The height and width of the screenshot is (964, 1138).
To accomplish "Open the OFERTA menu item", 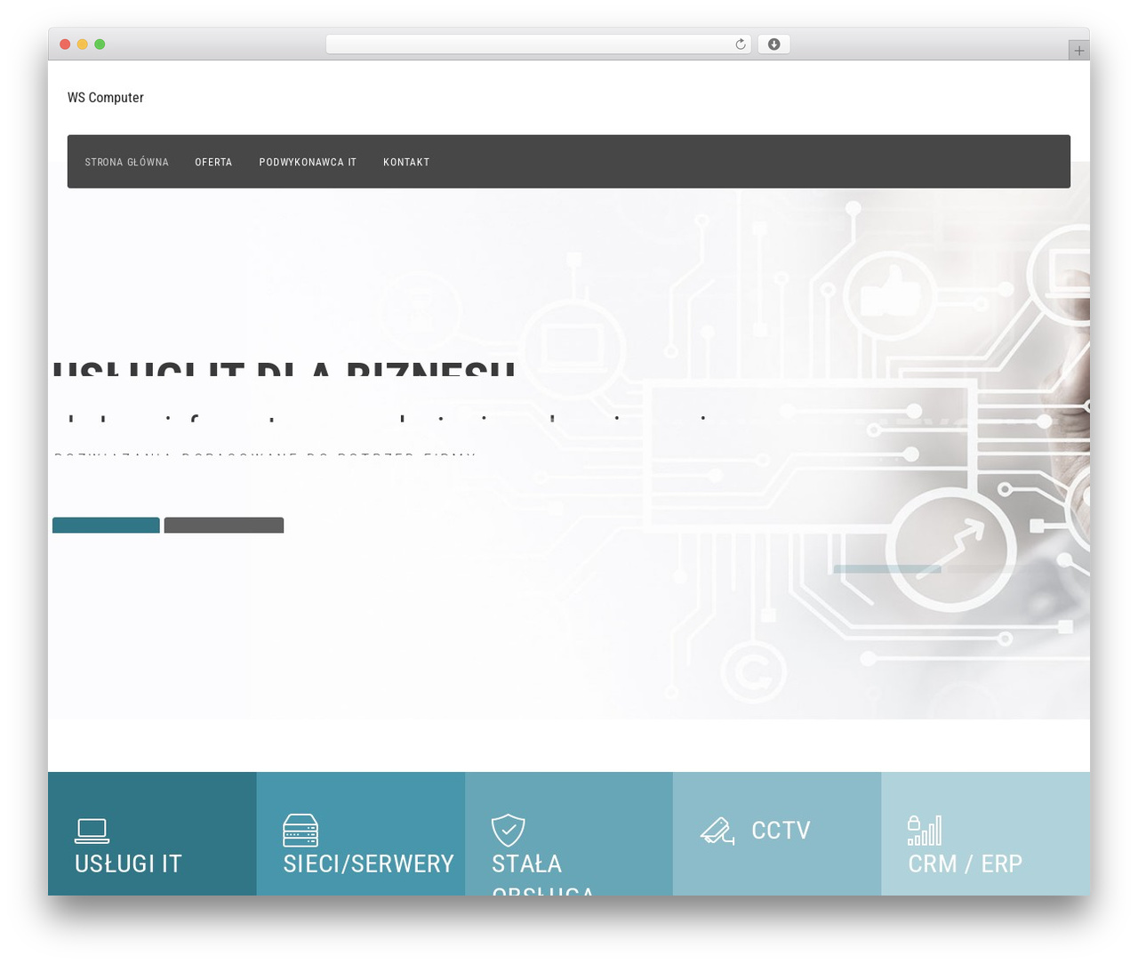I will (213, 162).
